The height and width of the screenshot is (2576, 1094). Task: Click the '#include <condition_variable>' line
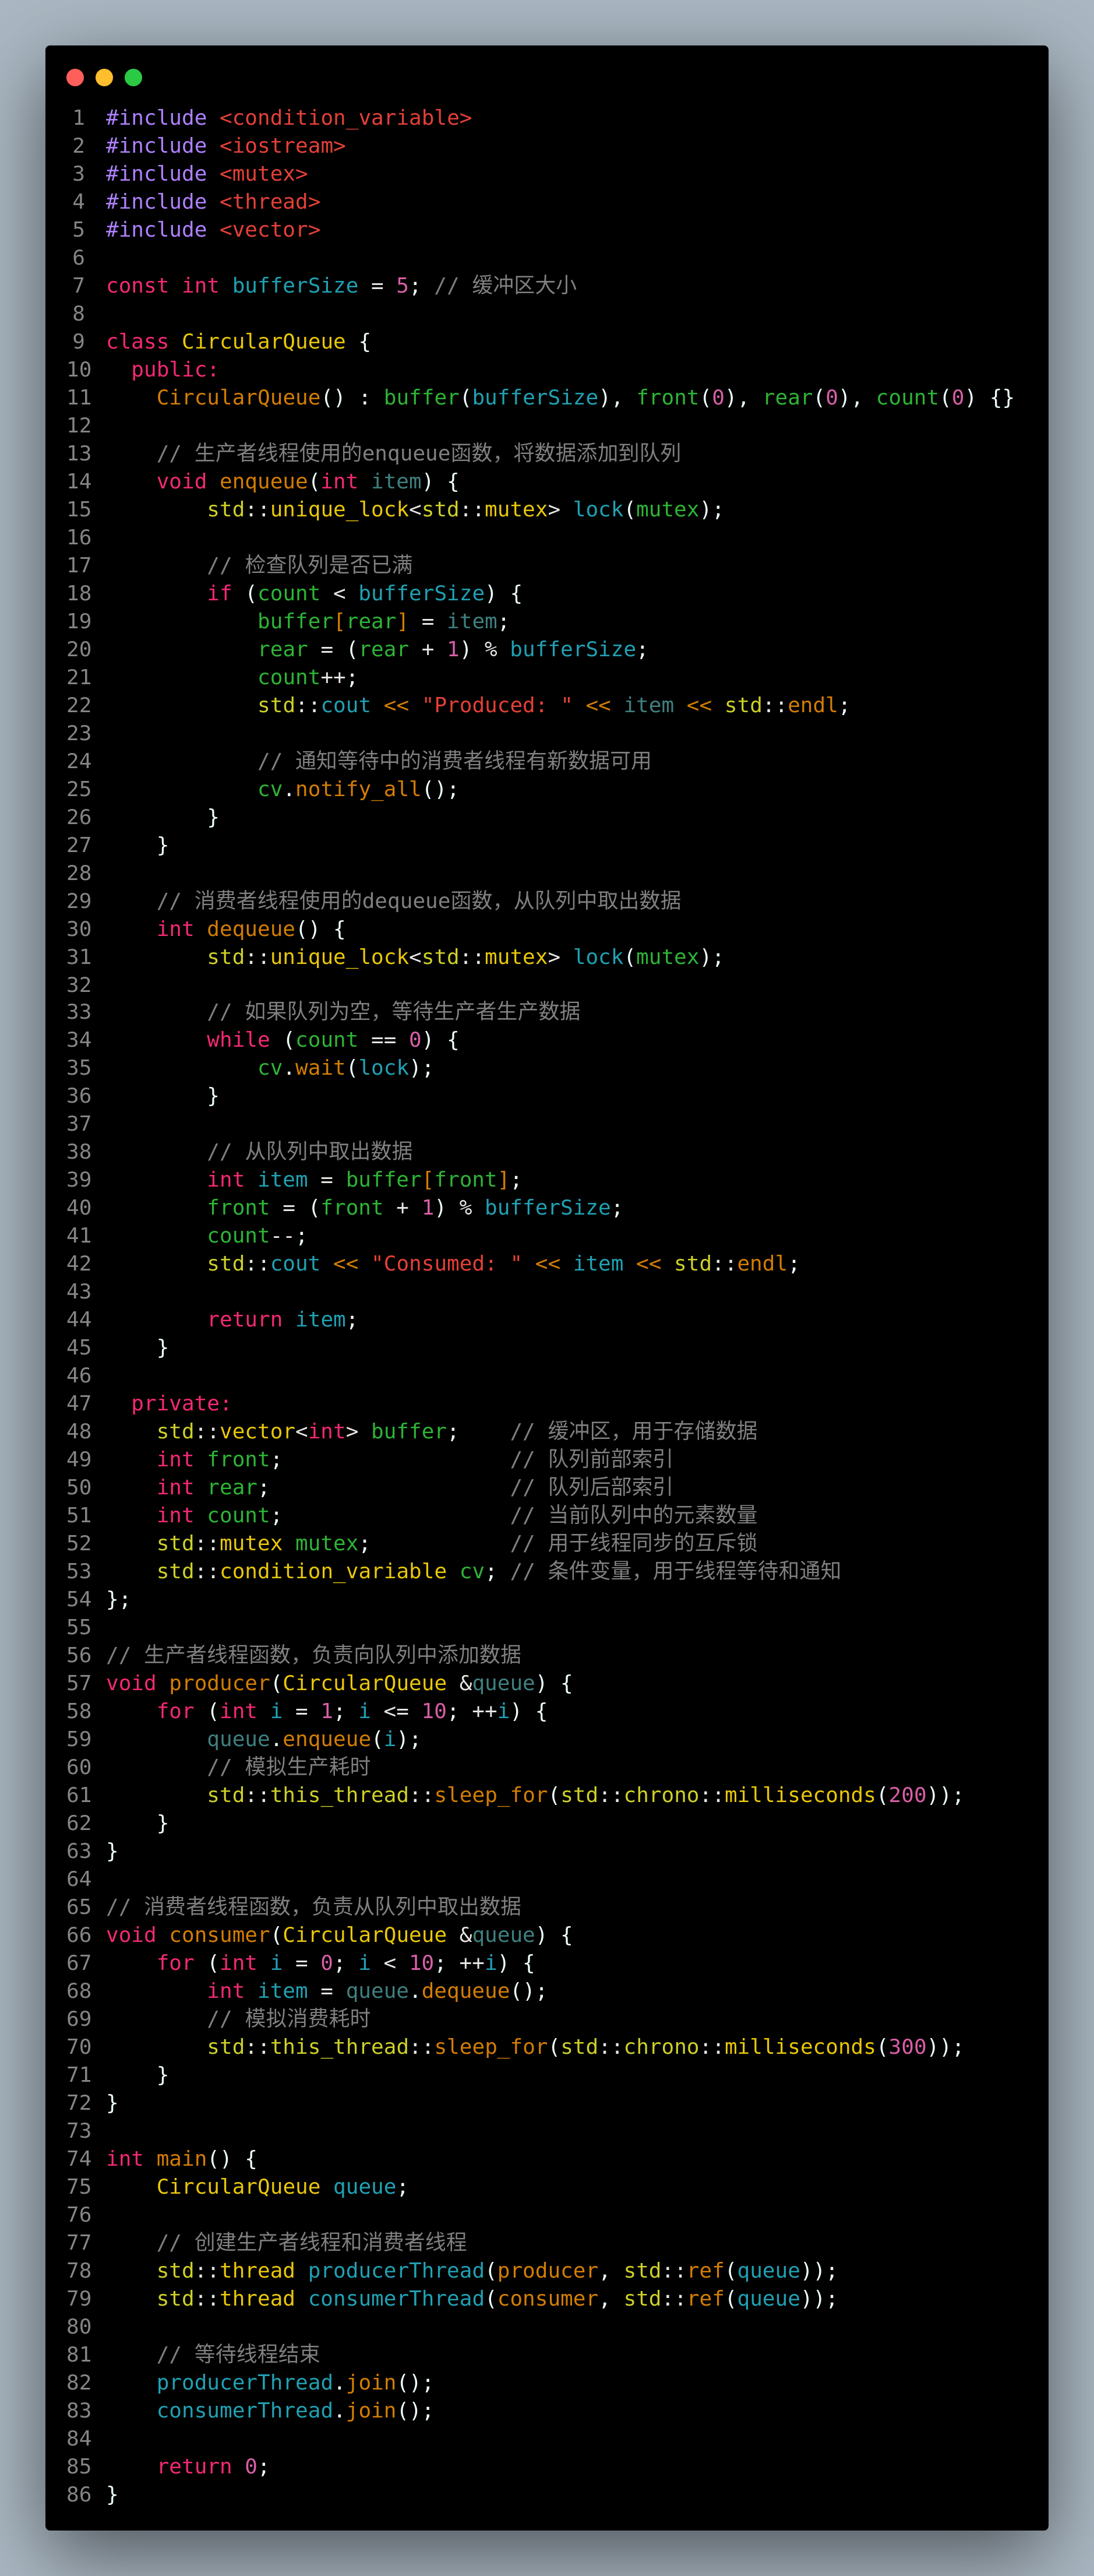tap(289, 118)
